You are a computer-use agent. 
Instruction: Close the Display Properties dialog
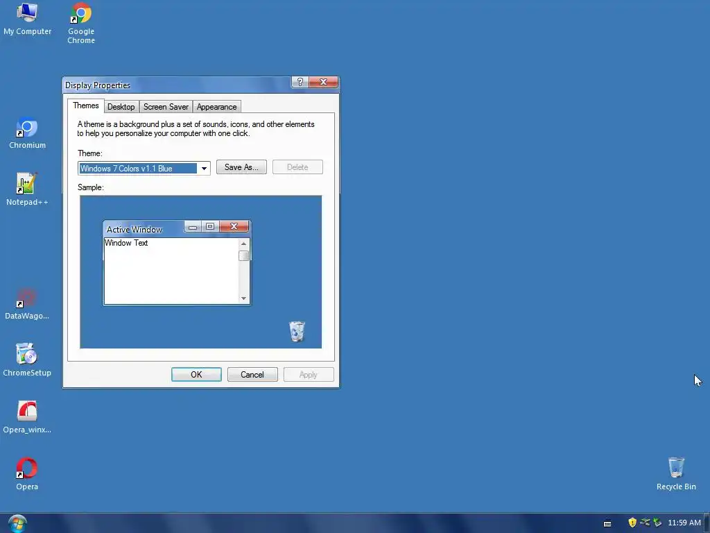(x=323, y=82)
